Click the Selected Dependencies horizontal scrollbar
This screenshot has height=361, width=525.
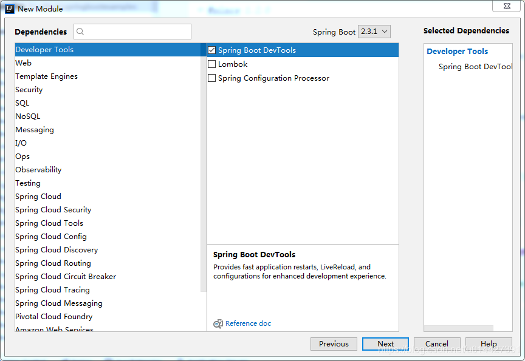tap(458, 328)
